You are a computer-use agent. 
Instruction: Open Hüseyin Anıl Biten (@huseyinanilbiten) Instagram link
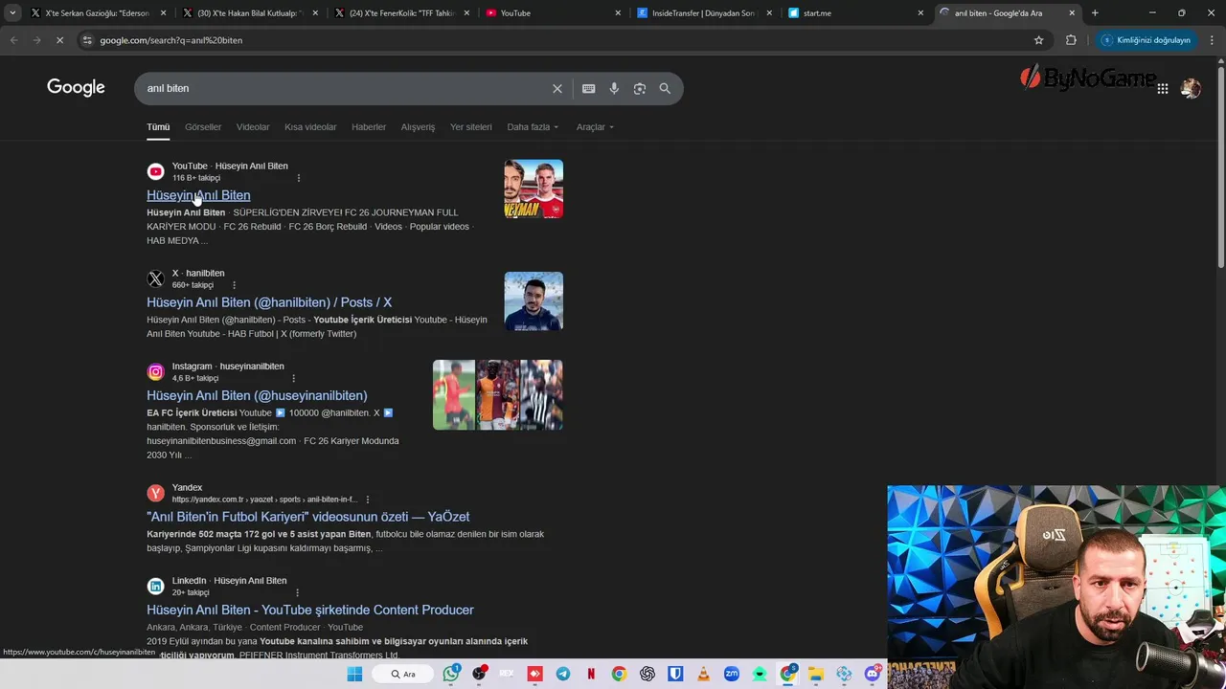257,395
